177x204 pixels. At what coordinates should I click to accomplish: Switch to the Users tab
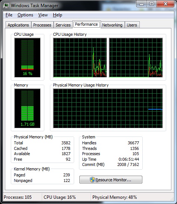pyautogui.click(x=132, y=25)
